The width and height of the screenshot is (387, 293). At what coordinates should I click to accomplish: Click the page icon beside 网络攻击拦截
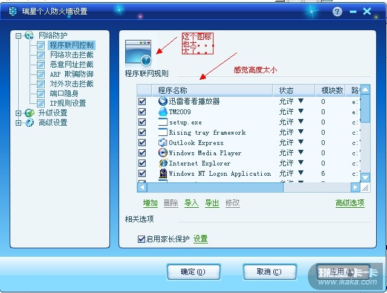(41, 55)
